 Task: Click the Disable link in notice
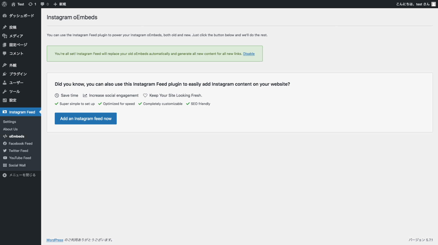pyautogui.click(x=249, y=54)
